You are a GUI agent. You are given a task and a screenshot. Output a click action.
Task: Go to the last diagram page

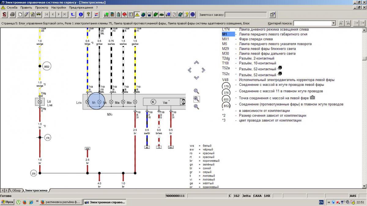click(x=65, y=14)
